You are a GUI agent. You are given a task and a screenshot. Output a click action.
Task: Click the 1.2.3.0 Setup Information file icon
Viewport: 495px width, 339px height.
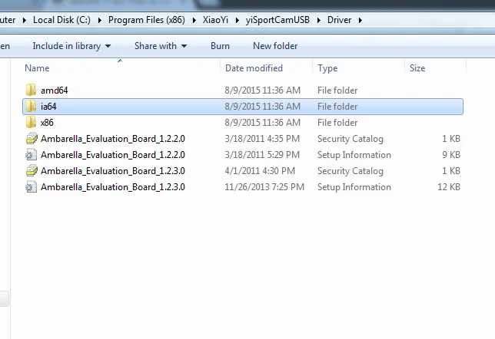(x=32, y=186)
